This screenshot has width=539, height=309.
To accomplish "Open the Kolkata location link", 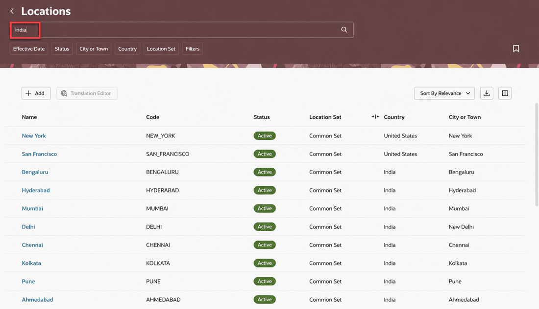I will click(31, 263).
